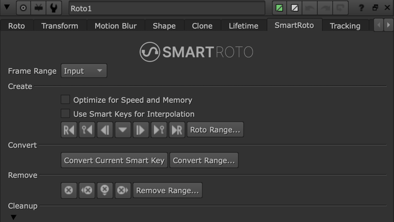The height and width of the screenshot is (222, 394).
Task: Roto one frame forward icon
Action: pyautogui.click(x=141, y=130)
